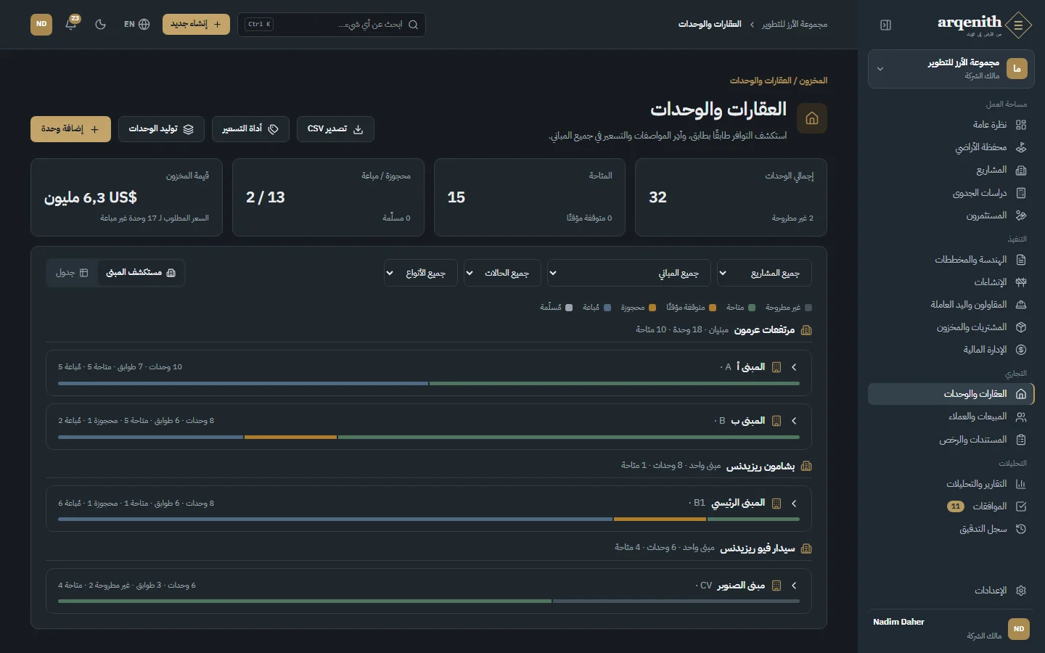The image size is (1045, 653).
Task: Expand the المبنى أ A row chevron
Action: coord(794,367)
